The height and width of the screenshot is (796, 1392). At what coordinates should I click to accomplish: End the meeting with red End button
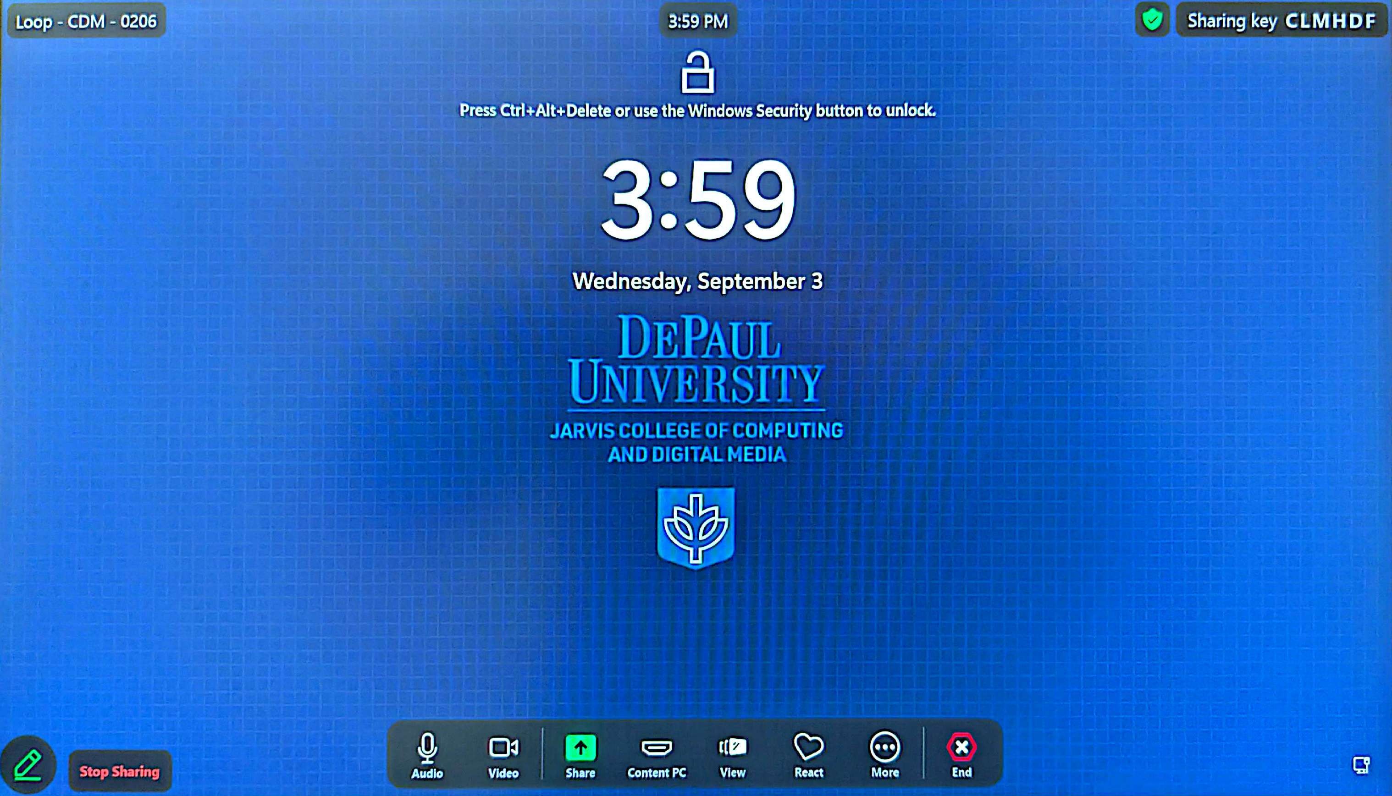point(961,756)
